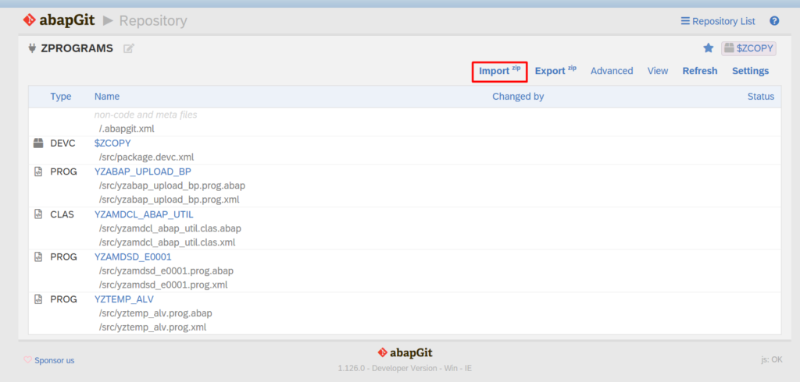The height and width of the screenshot is (382, 800).
Task: Click the heart icon by Sponsor us
Action: click(x=28, y=360)
